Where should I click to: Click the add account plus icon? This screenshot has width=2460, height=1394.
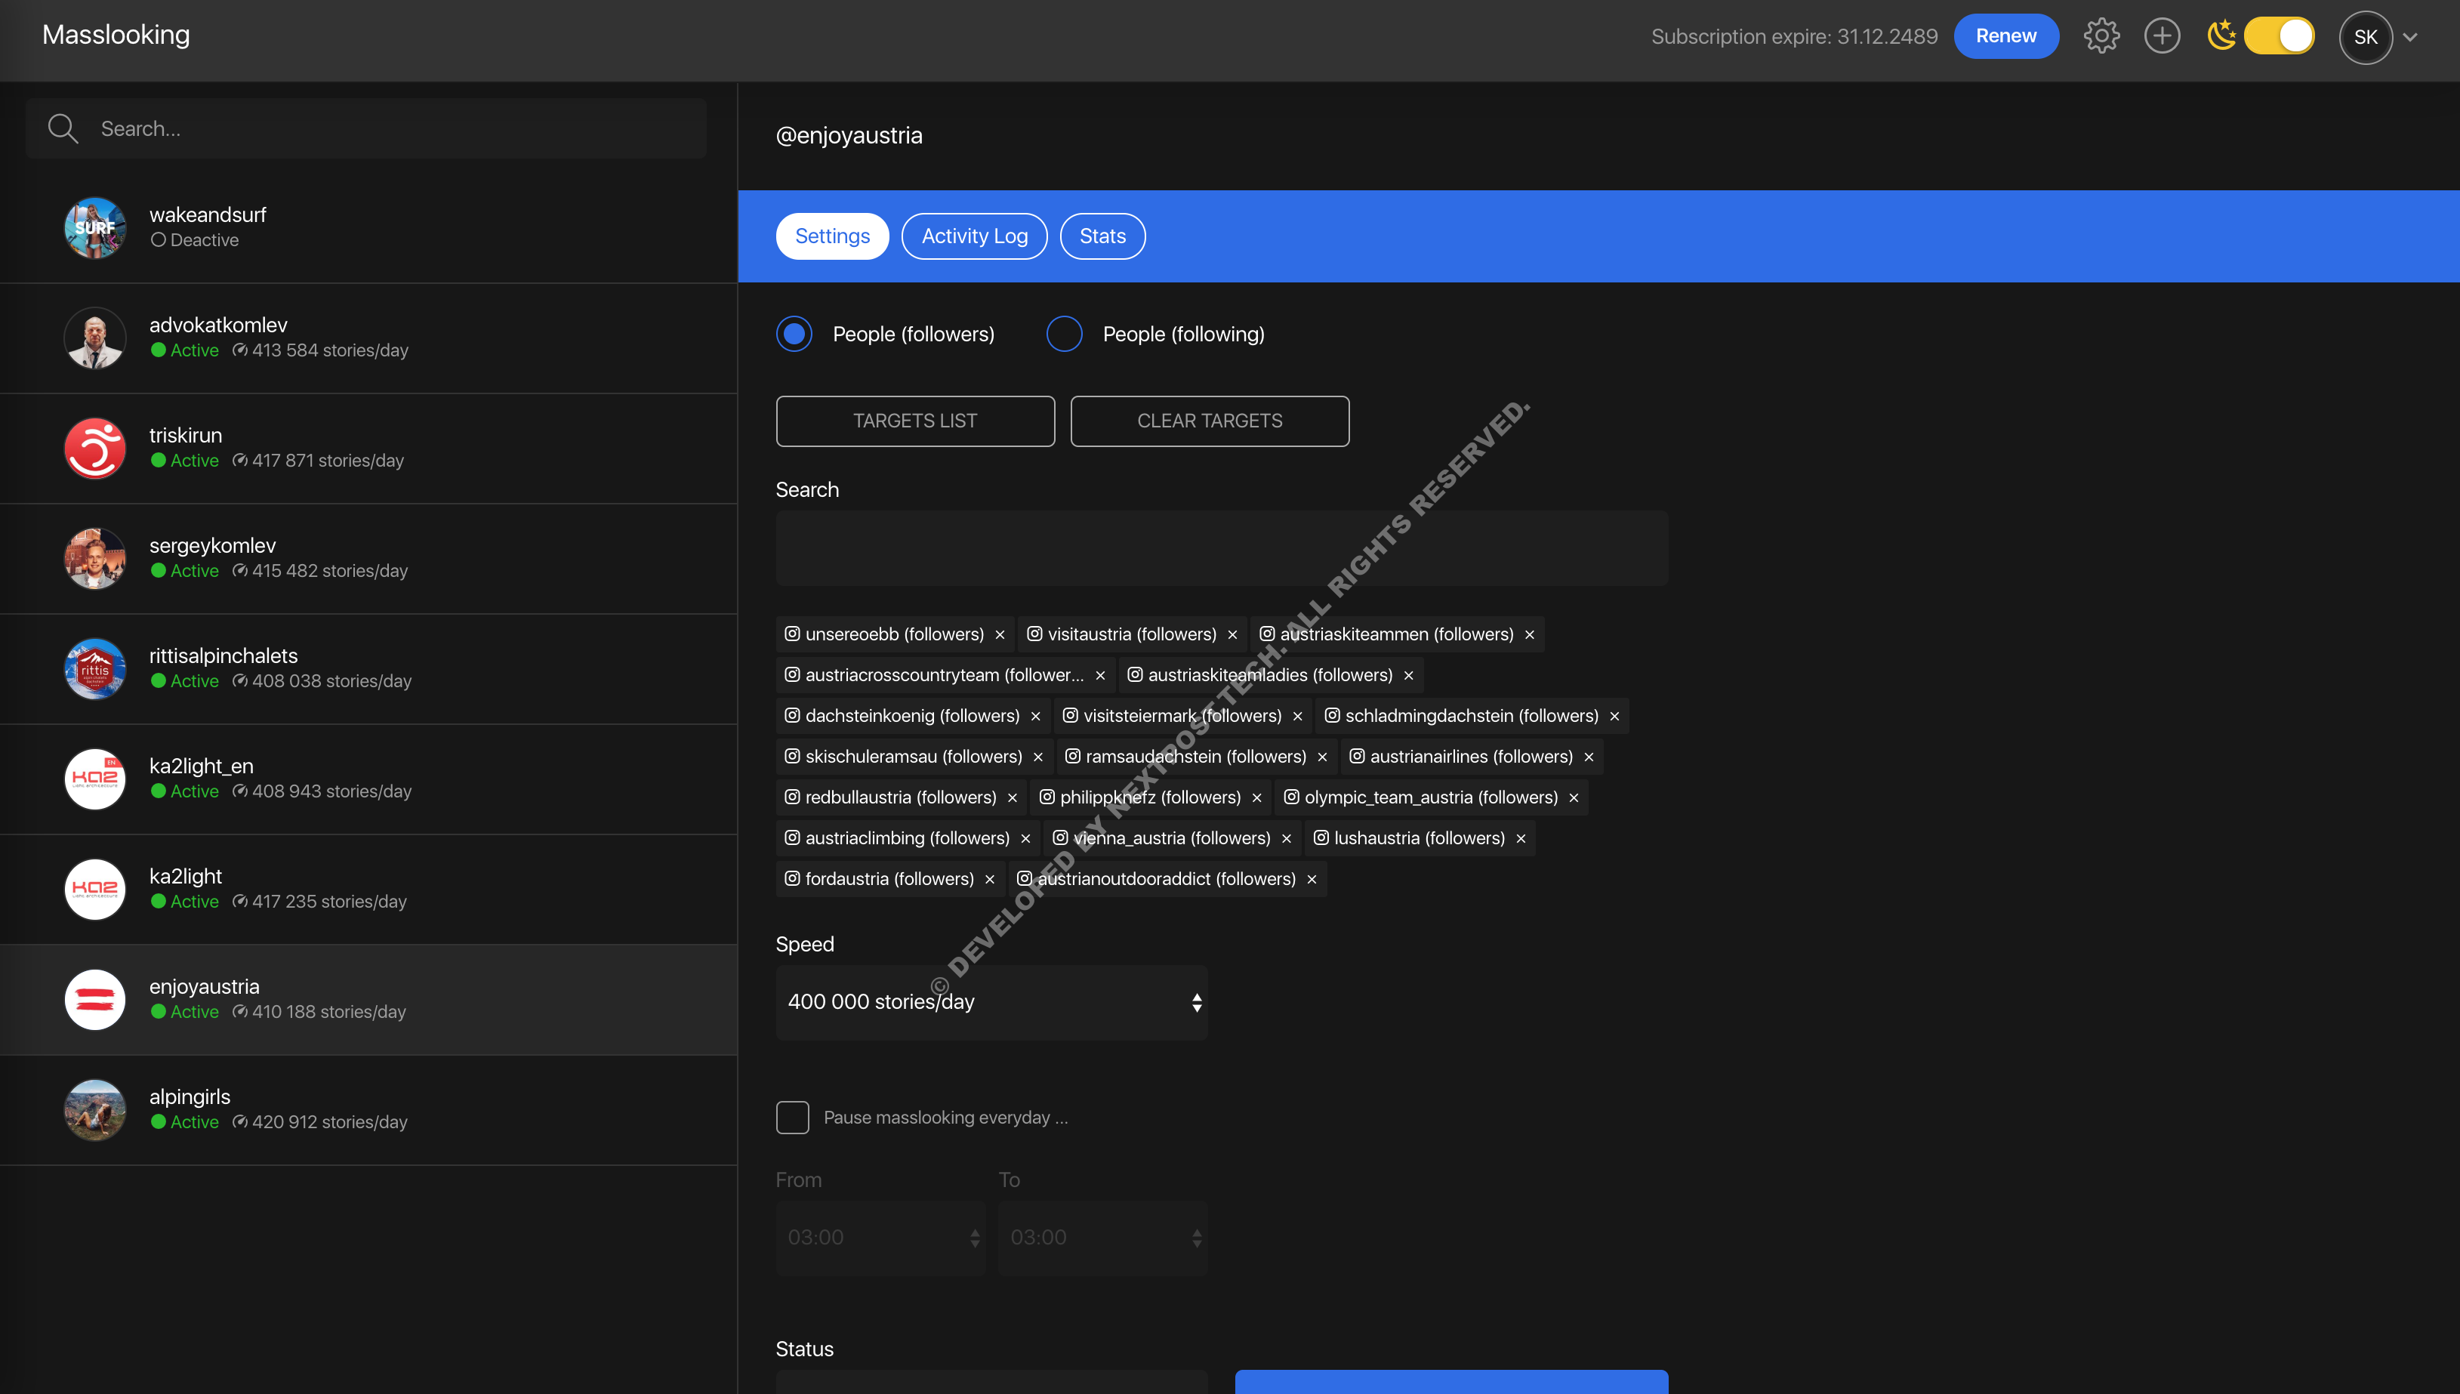(x=2161, y=36)
